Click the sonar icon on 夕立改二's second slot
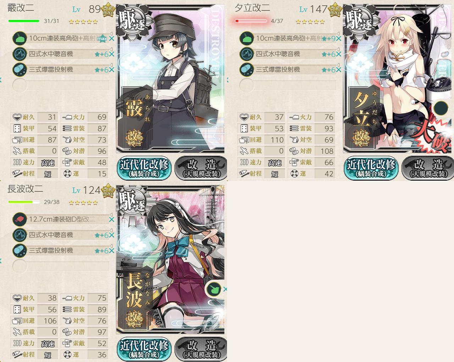The width and height of the screenshot is (454, 362). click(247, 54)
